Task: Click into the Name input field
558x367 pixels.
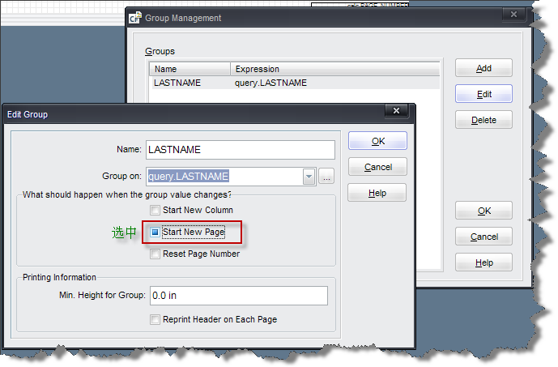Action: point(241,150)
